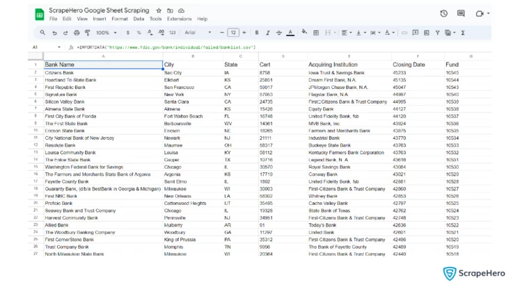518x287 pixels.
Task: Open the Data menu
Action: coord(139,19)
